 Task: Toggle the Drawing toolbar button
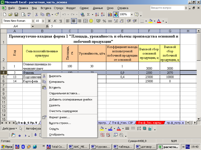tap(116, 14)
